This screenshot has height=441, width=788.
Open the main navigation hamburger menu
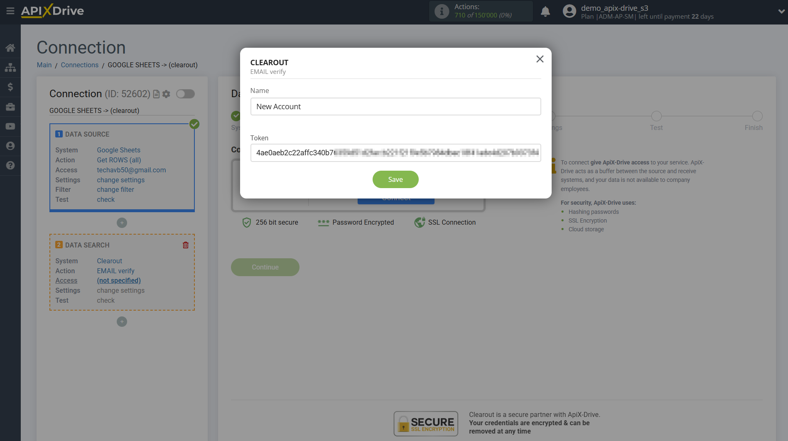10,12
